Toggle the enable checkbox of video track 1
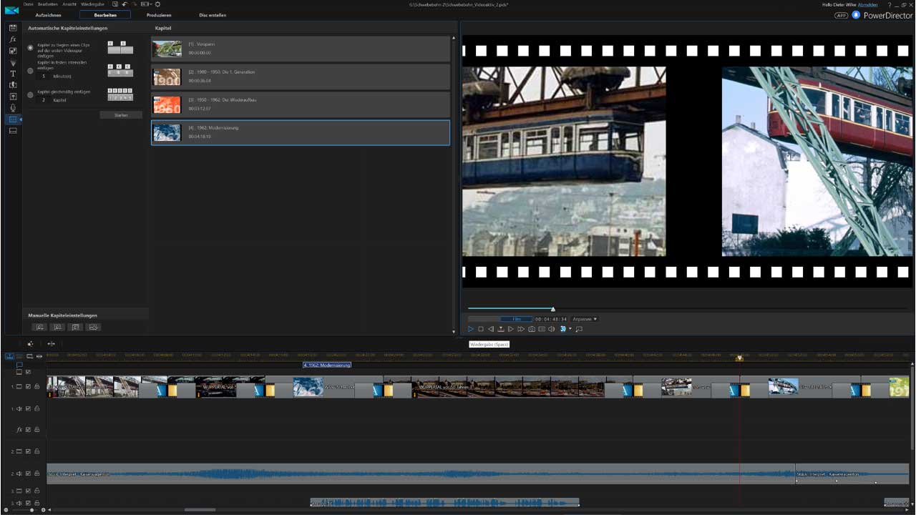The image size is (916, 515). click(x=28, y=386)
